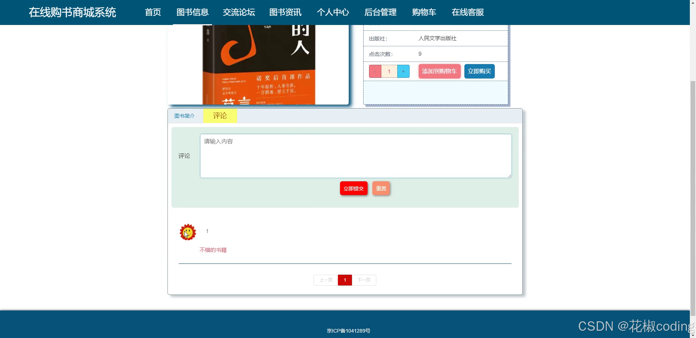Enter the 个人中心 personal center
The height and width of the screenshot is (338, 696).
(x=333, y=12)
